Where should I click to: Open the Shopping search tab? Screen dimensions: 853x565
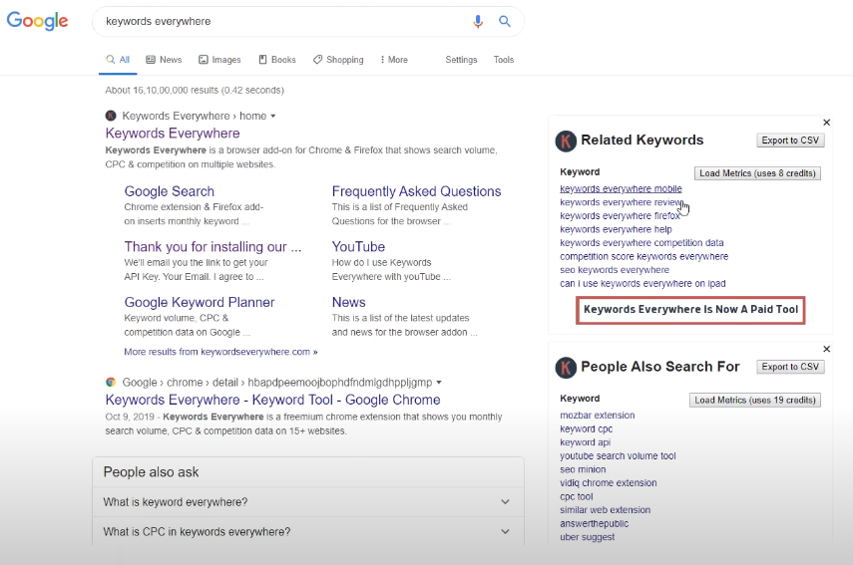338,60
